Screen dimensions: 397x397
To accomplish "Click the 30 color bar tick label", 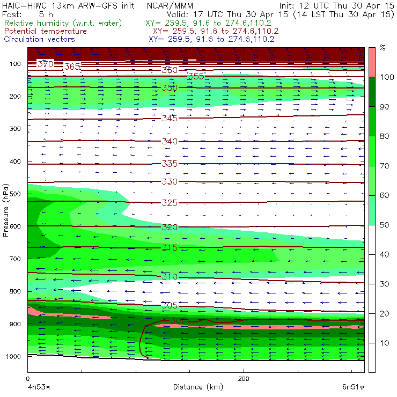I will tap(384, 284).
